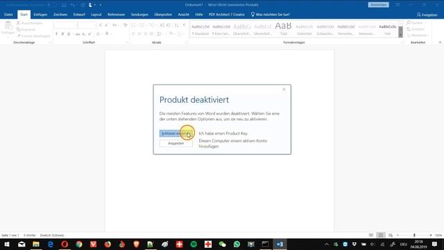The width and height of the screenshot is (444, 250).
Task: Click the numbered list icon
Action: (x=142, y=25)
